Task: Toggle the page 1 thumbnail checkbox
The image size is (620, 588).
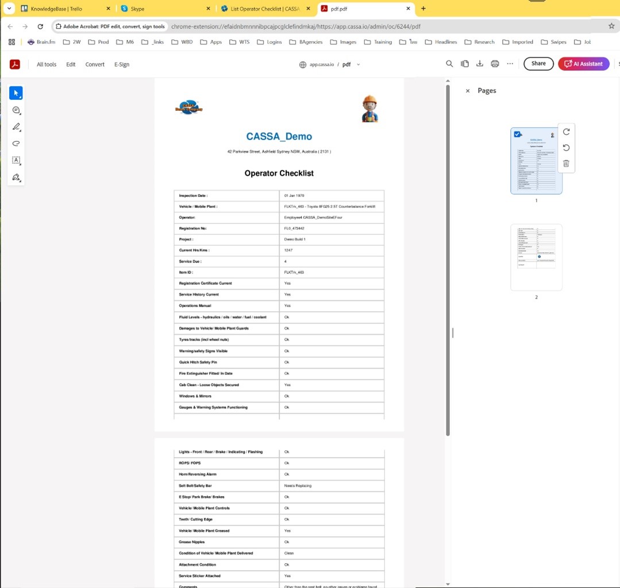Action: [517, 134]
